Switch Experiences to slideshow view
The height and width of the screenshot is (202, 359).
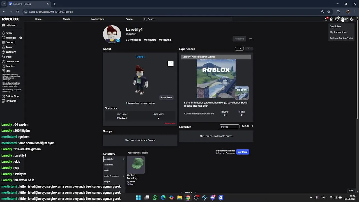[239, 49]
